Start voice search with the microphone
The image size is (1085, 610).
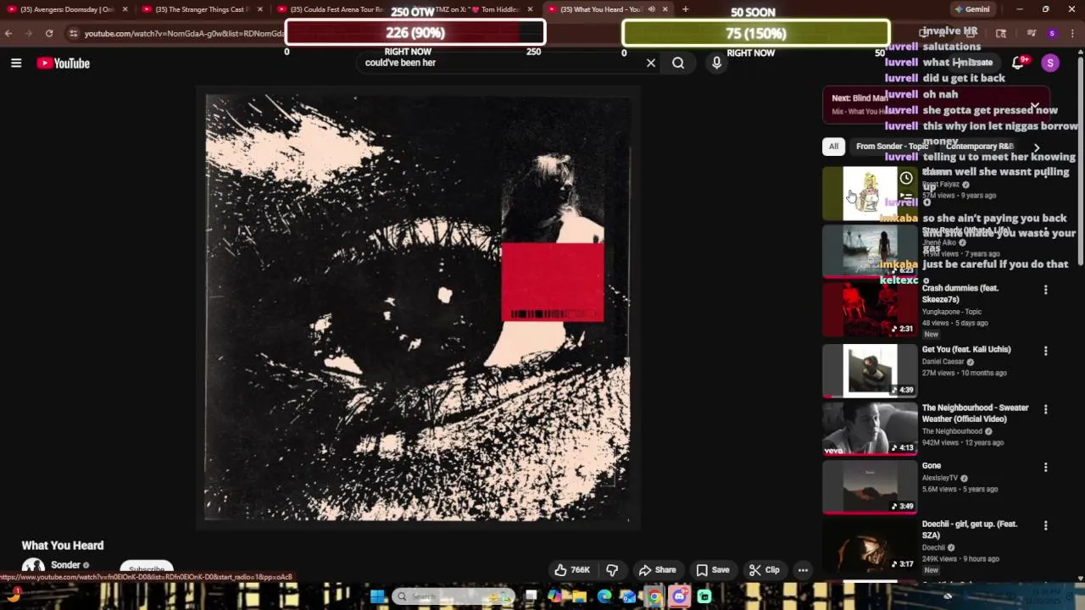tap(716, 63)
